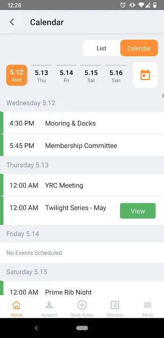Switch to List view toggle
164x338 pixels.
pyautogui.click(x=101, y=48)
